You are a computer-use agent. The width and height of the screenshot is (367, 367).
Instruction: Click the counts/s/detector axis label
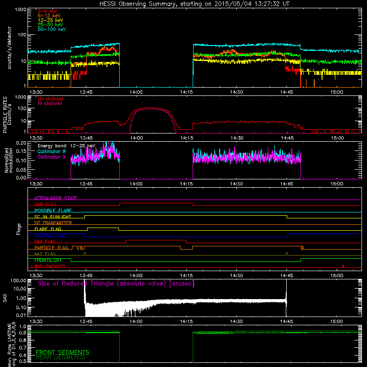click(9, 48)
